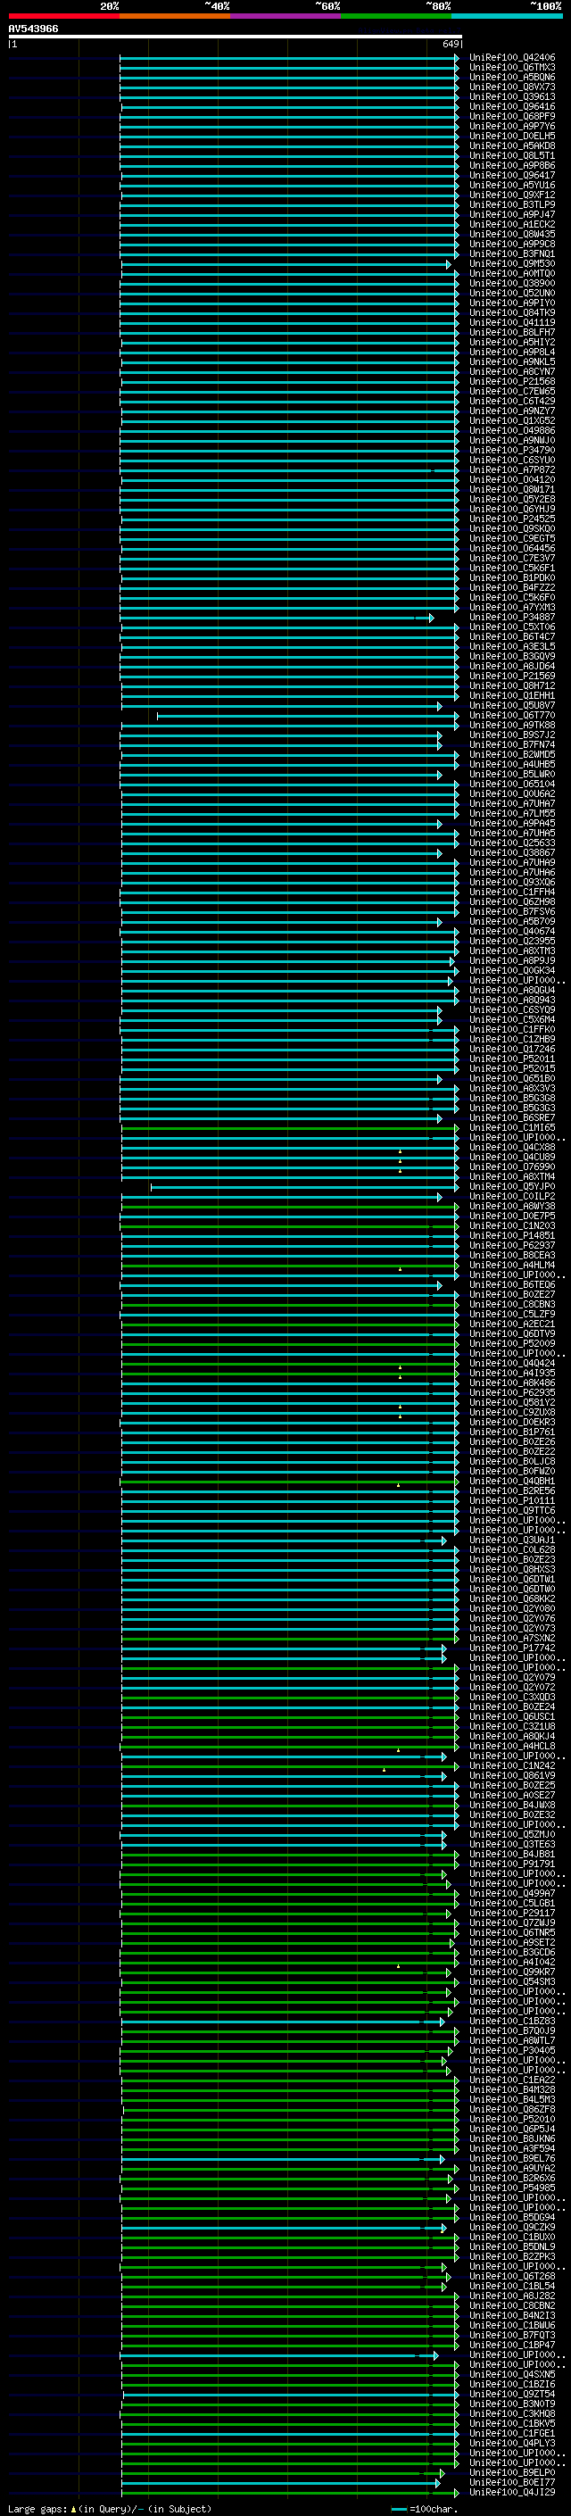Screen dimensions: 571x2516
Task: Select the UniRef100_C1MI65 green hit label
Action: (x=512, y=1128)
